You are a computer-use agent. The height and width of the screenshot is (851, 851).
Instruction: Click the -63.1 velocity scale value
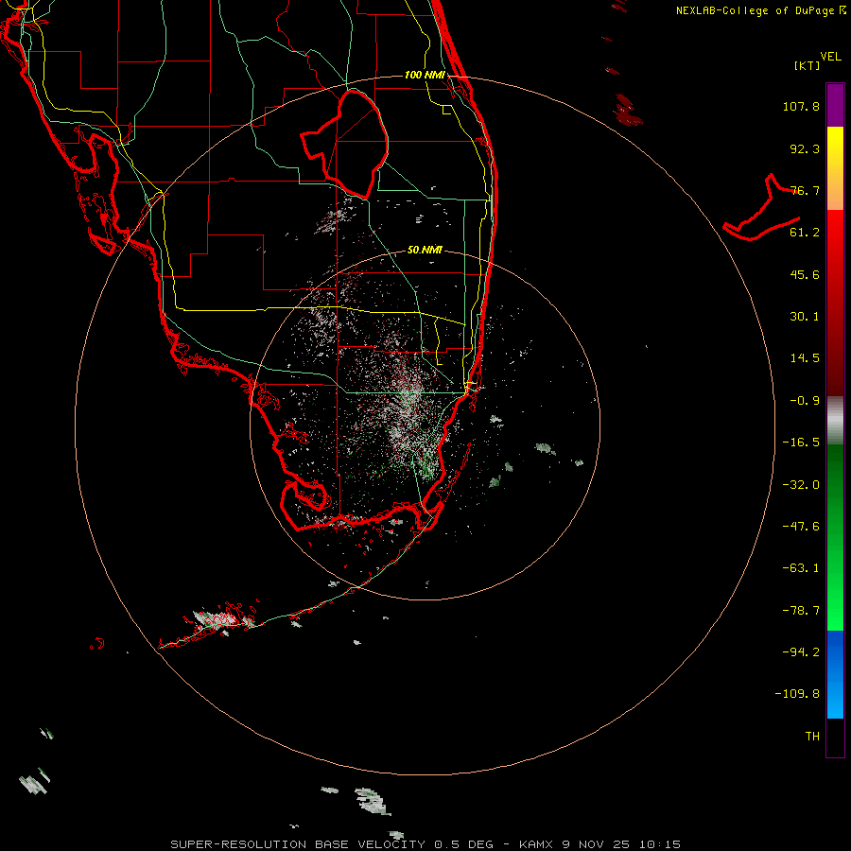coord(801,568)
